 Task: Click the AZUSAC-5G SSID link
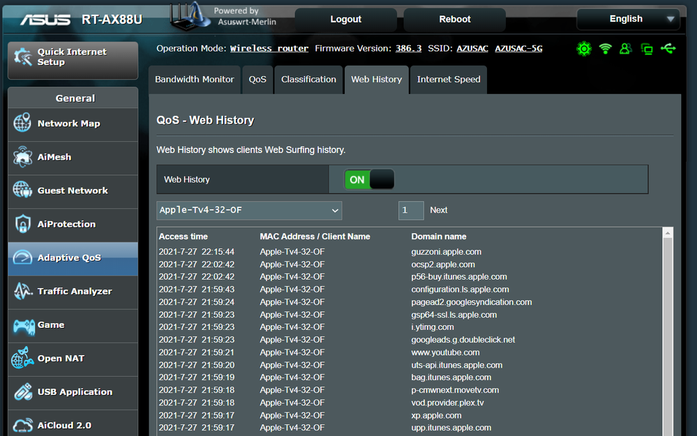click(518, 48)
